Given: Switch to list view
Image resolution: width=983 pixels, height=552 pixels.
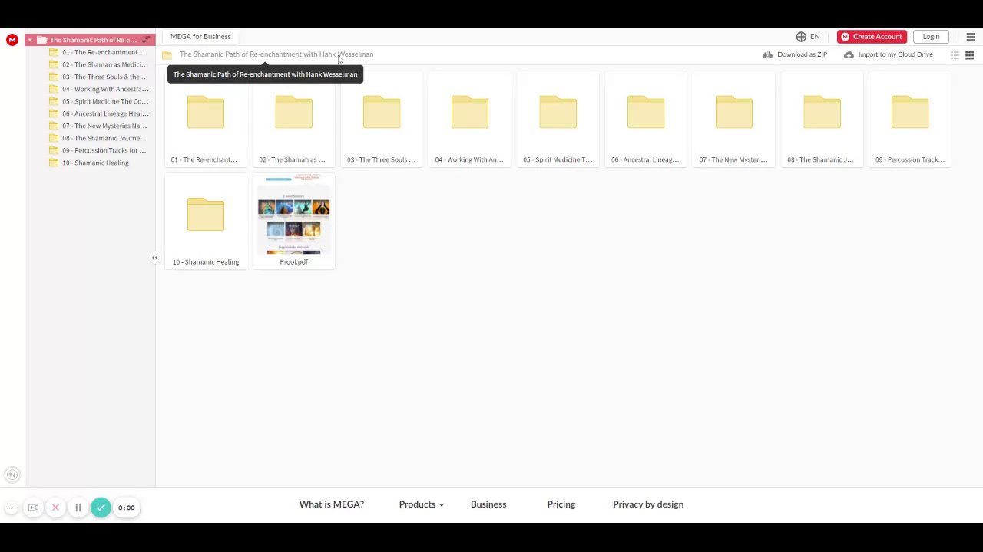Looking at the screenshot, I should (x=955, y=55).
